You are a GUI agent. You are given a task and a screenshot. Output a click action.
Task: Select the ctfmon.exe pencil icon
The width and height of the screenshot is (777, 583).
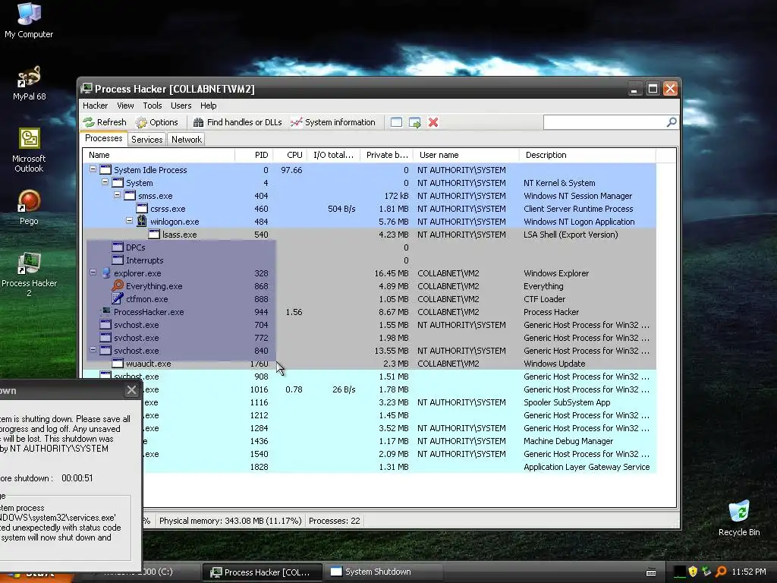118,298
